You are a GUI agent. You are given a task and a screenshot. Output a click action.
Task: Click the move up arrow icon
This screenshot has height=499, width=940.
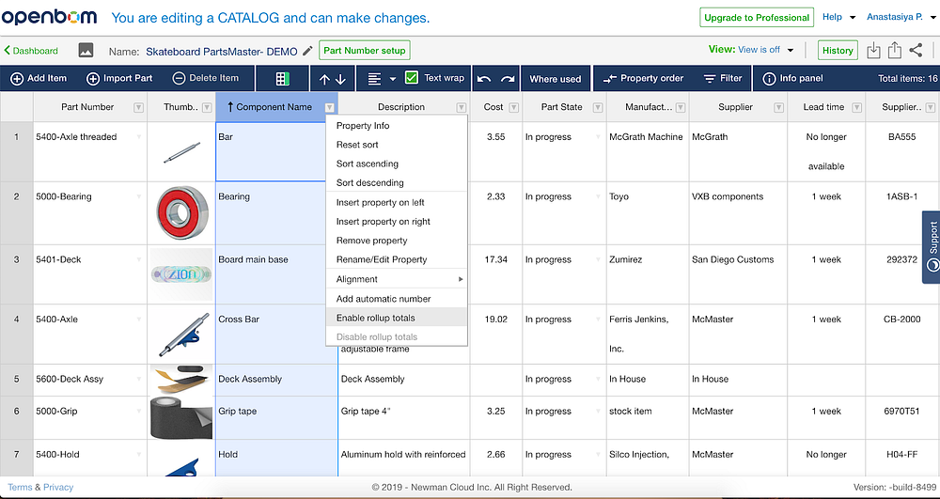(324, 79)
